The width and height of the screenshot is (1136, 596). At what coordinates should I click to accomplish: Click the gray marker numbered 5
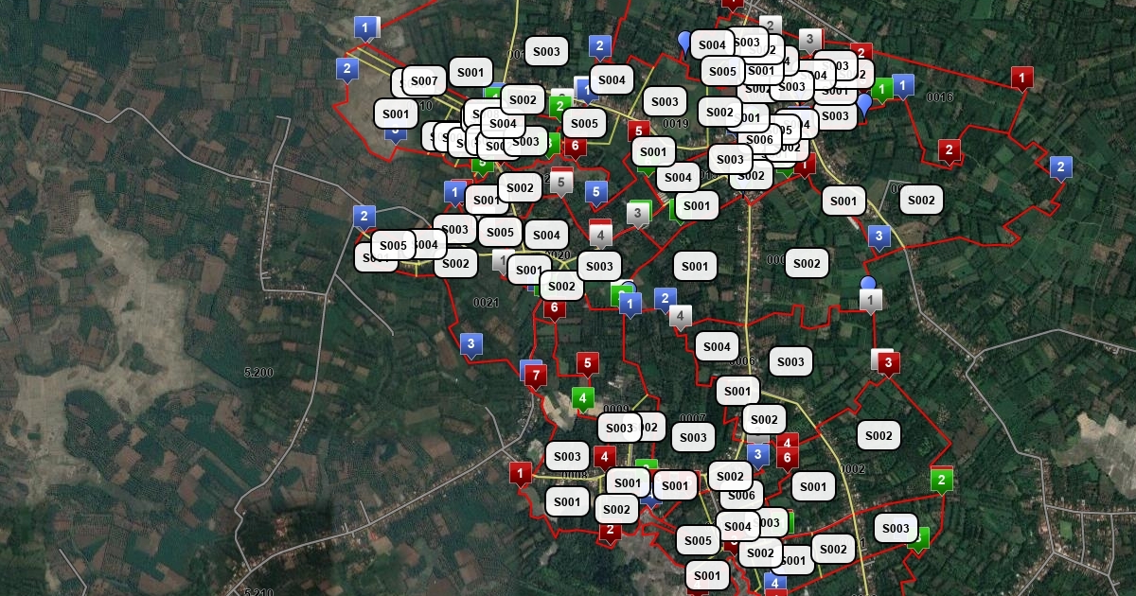(x=561, y=181)
